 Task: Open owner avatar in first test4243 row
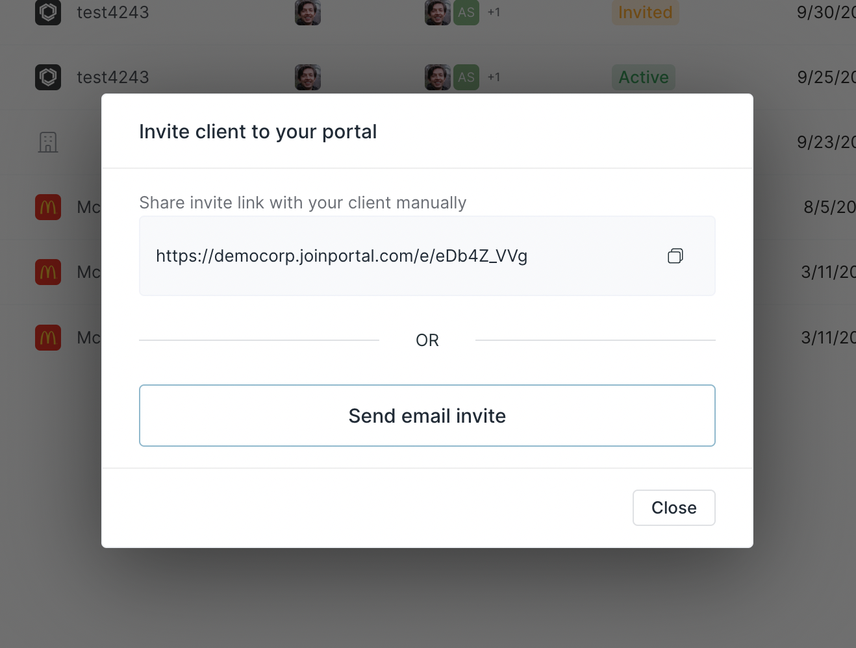(x=308, y=12)
